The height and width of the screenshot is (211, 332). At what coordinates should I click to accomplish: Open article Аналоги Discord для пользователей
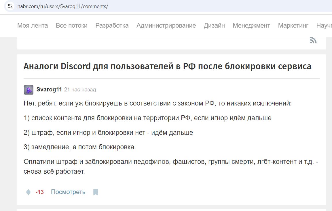tap(168, 66)
